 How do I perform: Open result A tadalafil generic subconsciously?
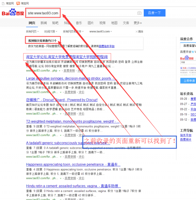coord(68,143)
